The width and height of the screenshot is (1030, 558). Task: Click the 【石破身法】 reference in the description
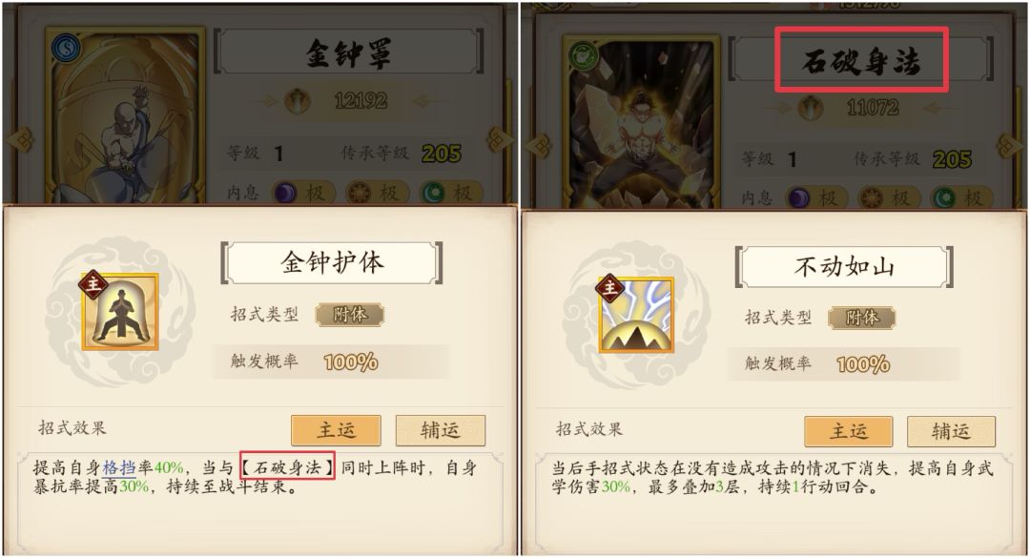(x=288, y=467)
